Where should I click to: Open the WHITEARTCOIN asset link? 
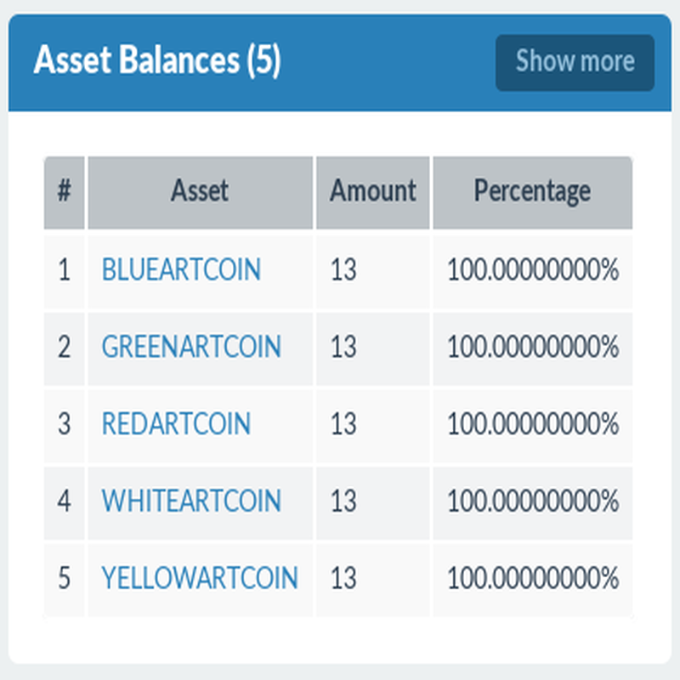tap(191, 501)
